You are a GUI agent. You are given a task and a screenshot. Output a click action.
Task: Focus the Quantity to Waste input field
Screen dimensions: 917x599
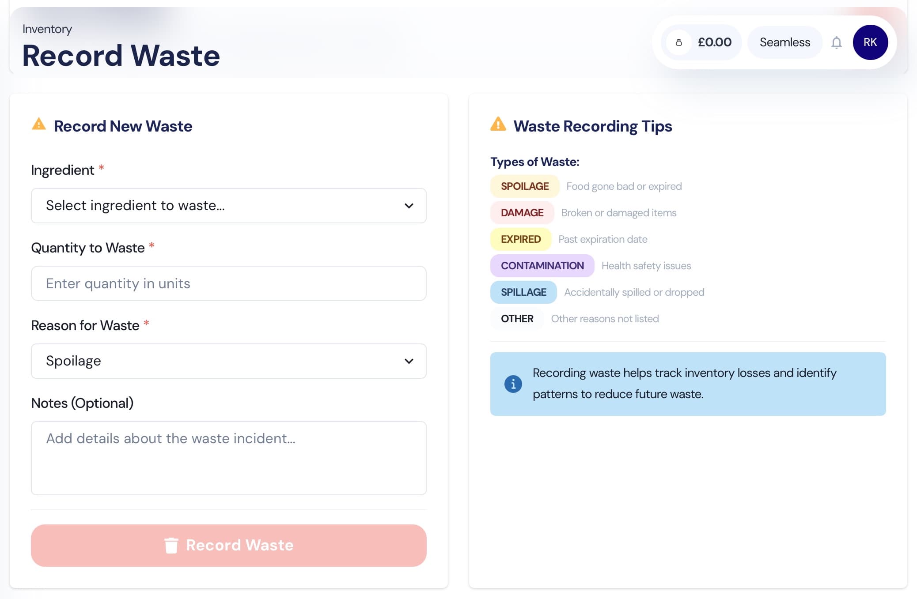click(228, 283)
